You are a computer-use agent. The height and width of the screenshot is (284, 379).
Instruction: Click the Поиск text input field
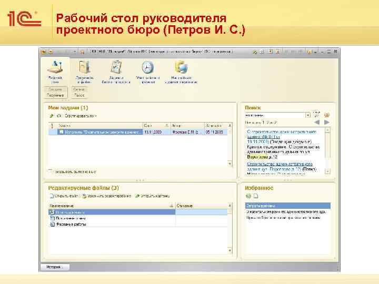275,115
